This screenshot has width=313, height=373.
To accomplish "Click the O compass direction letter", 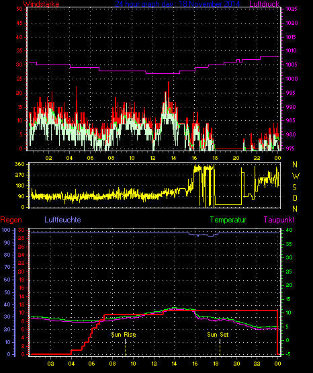I will [295, 198].
